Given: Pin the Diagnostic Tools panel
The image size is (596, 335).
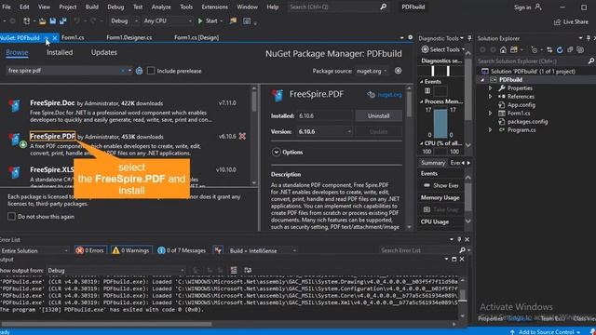Looking at the screenshot, I should pos(469,38).
